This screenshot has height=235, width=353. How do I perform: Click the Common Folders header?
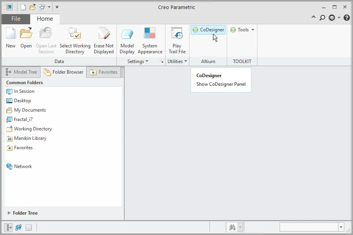pyautogui.click(x=25, y=83)
